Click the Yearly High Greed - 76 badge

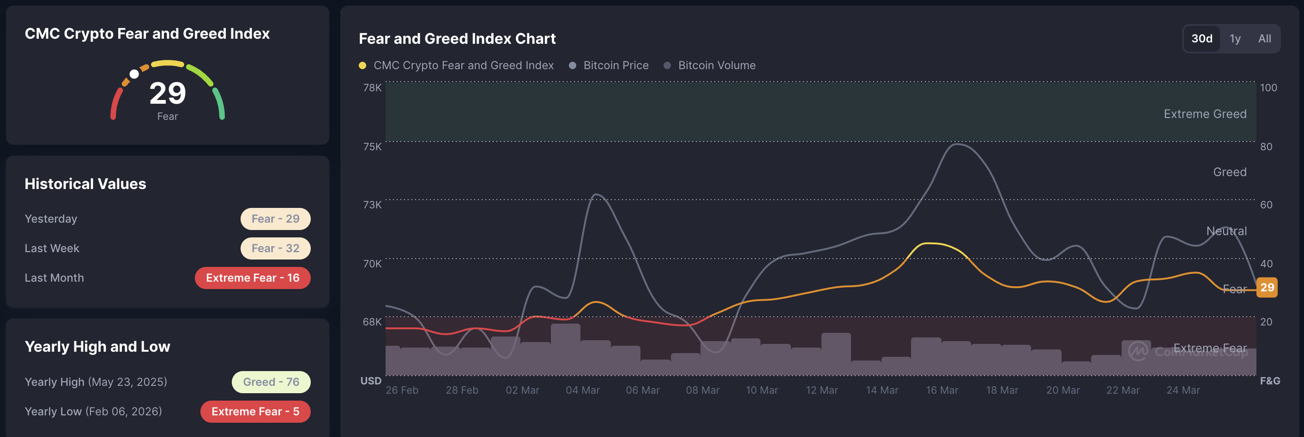tap(271, 382)
